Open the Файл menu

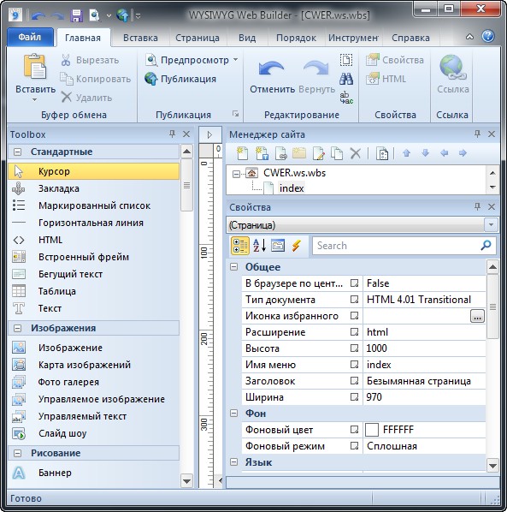30,37
